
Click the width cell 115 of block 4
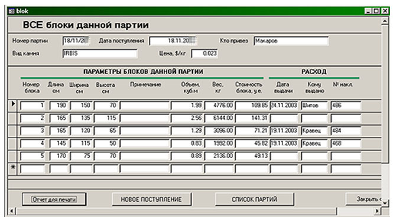click(x=81, y=143)
